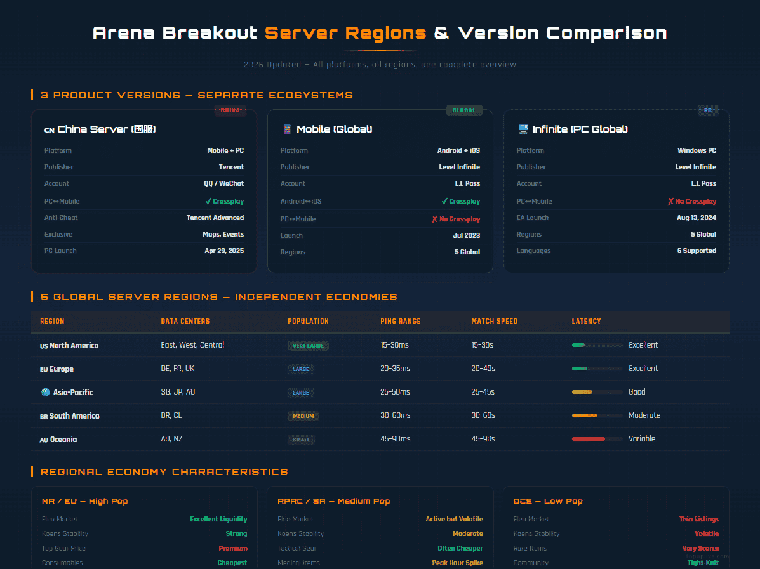Click the blue PC badge on Infinite card
This screenshot has width=760, height=569.
tap(708, 110)
